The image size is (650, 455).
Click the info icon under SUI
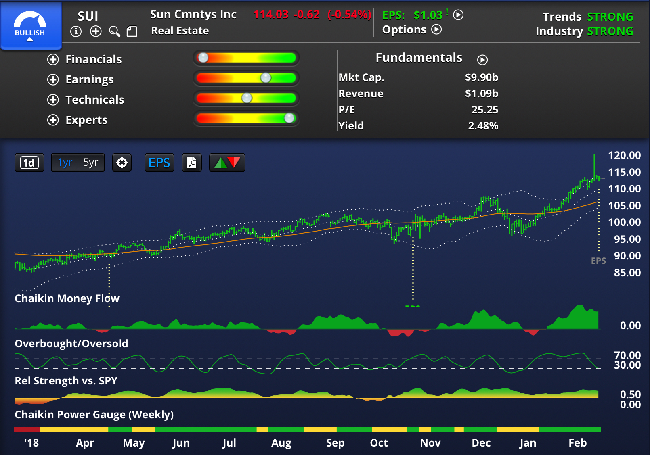76,31
